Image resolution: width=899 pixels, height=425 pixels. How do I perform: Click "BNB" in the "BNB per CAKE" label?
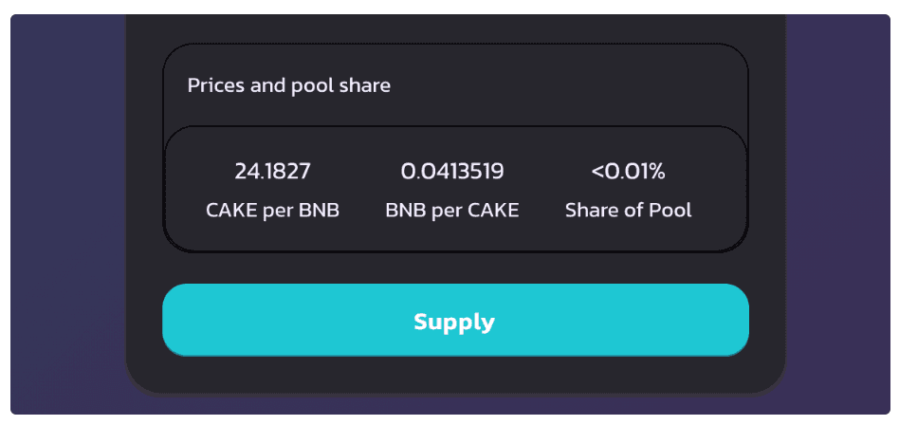[405, 211]
